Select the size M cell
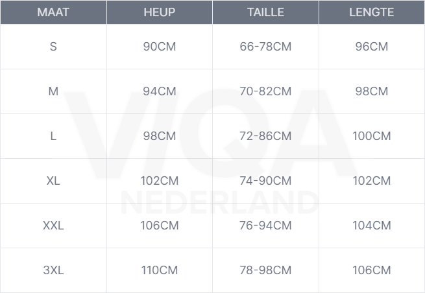The image size is (425, 293). coord(53,91)
